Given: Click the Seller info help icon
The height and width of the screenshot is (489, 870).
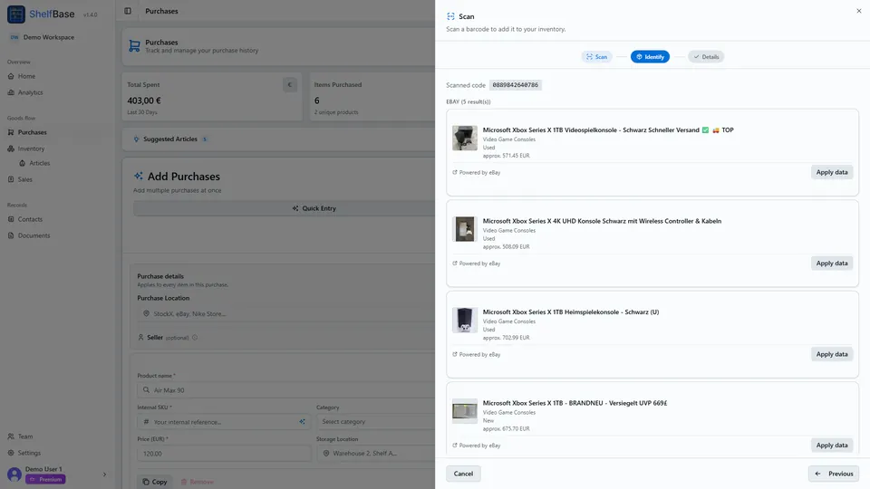Looking at the screenshot, I should point(195,338).
